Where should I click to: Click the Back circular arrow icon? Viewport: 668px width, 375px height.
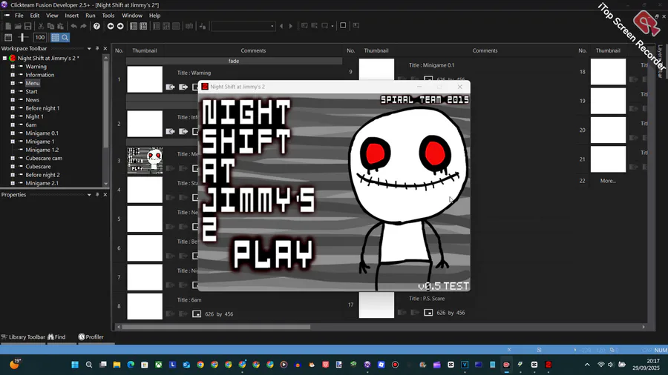pyautogui.click(x=111, y=26)
